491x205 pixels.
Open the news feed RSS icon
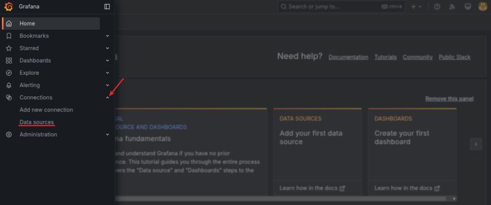coord(452,7)
